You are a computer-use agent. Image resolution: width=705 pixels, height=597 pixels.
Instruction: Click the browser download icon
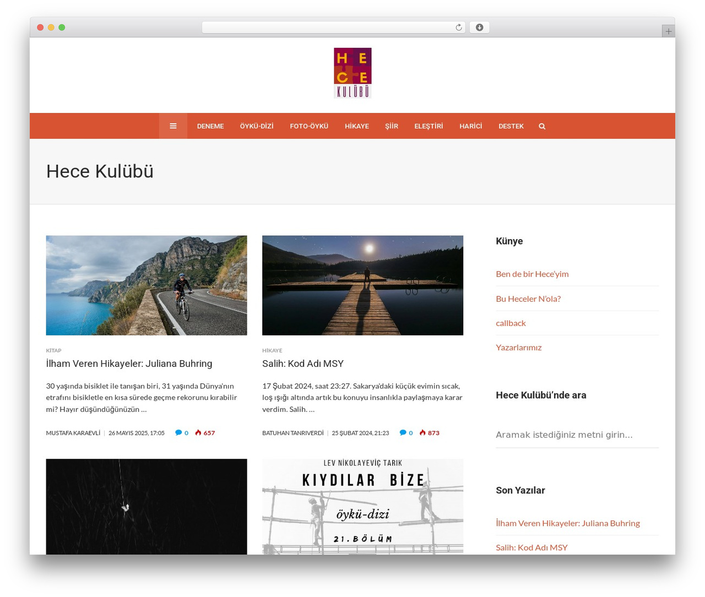[x=479, y=28]
